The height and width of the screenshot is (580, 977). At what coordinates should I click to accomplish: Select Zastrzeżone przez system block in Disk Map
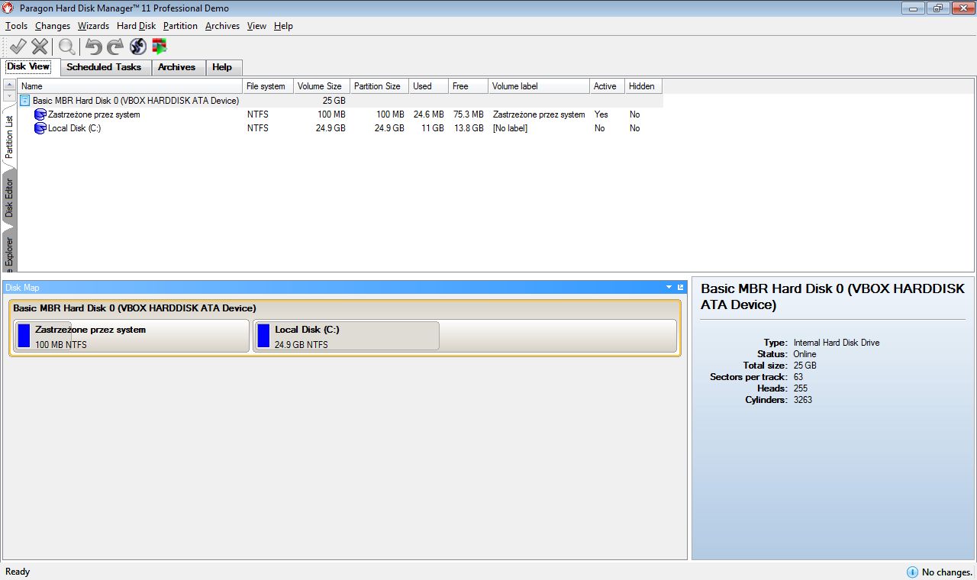[131, 336]
